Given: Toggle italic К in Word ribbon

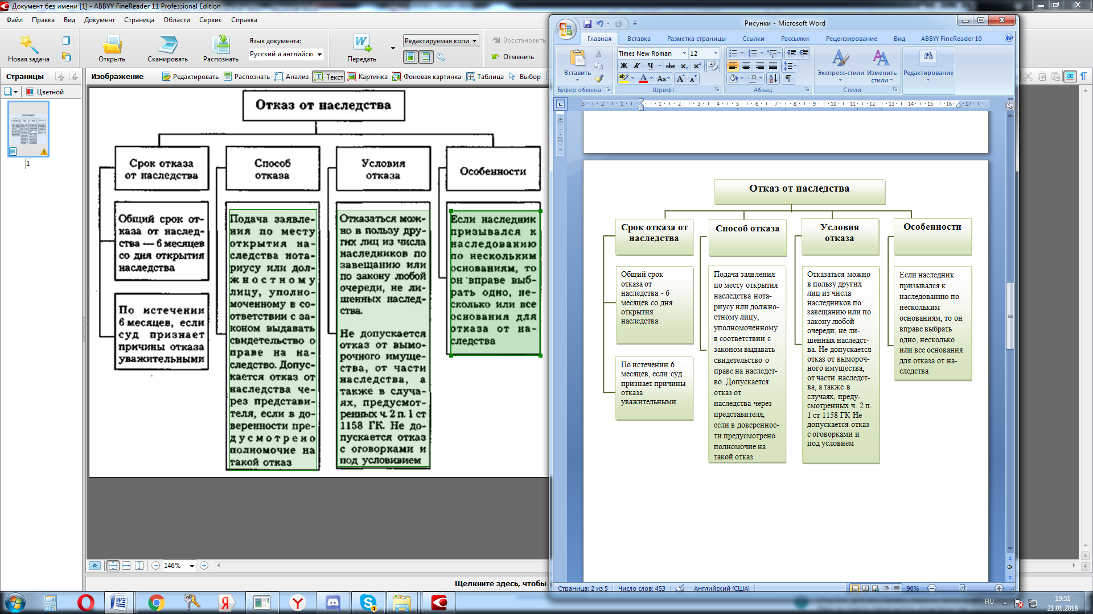Looking at the screenshot, I should [637, 66].
